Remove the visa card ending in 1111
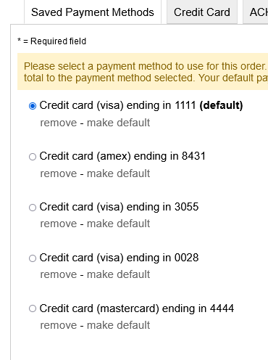The height and width of the screenshot is (360, 268). 59,123
